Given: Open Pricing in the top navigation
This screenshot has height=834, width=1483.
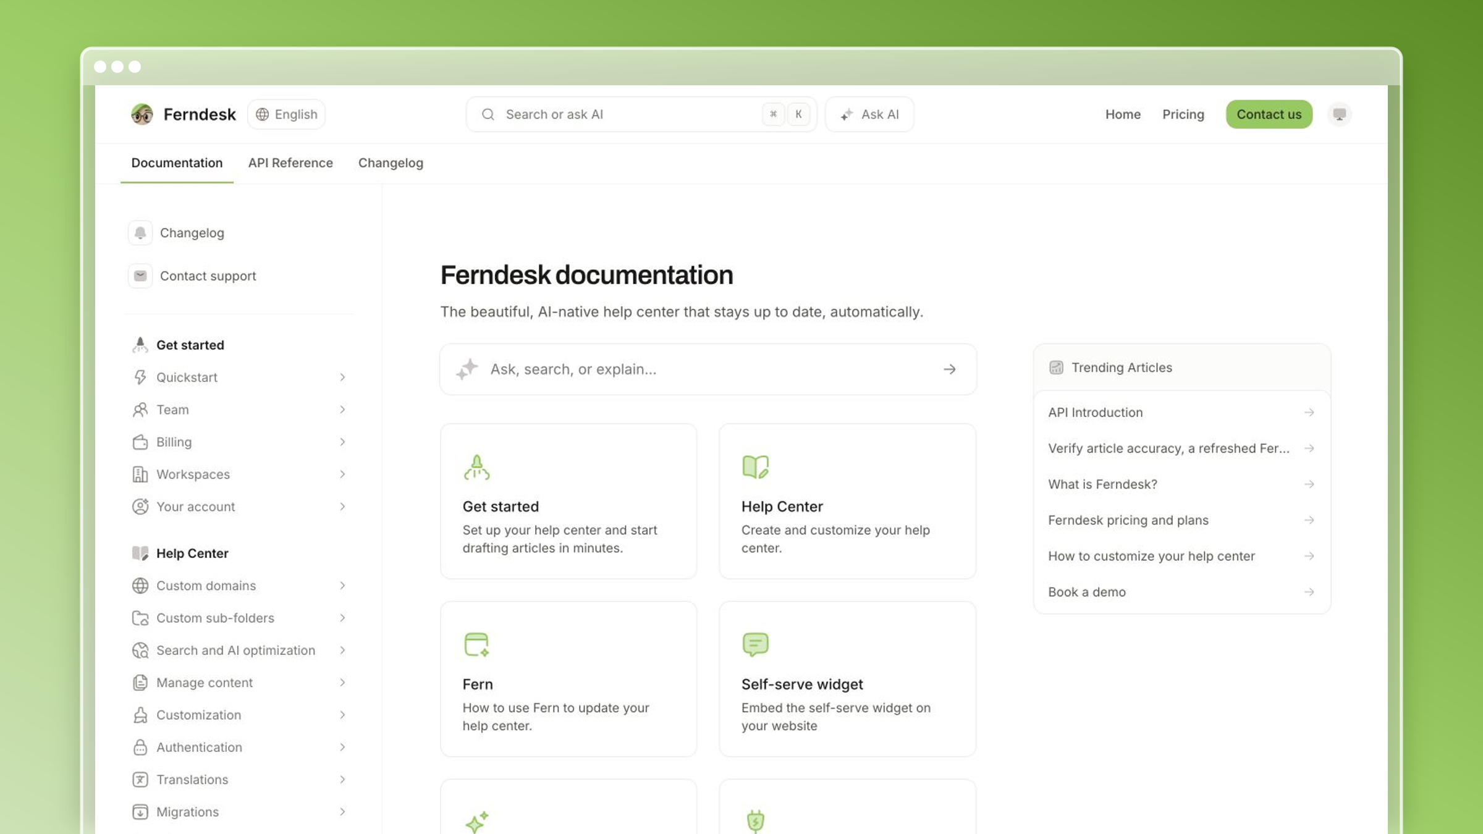Looking at the screenshot, I should 1183,114.
